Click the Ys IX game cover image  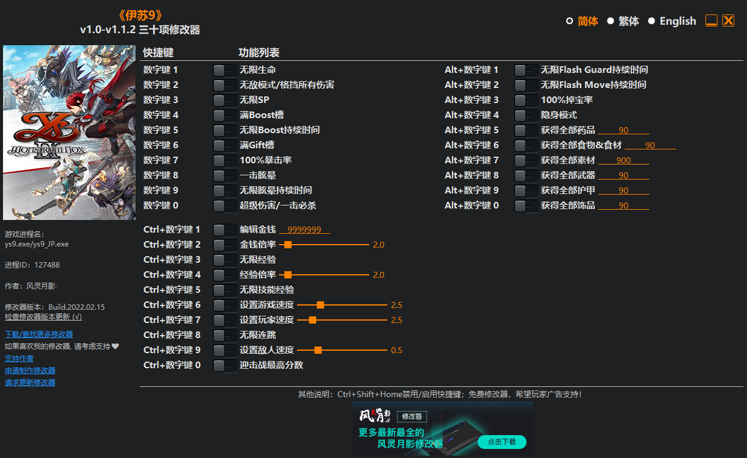point(69,133)
